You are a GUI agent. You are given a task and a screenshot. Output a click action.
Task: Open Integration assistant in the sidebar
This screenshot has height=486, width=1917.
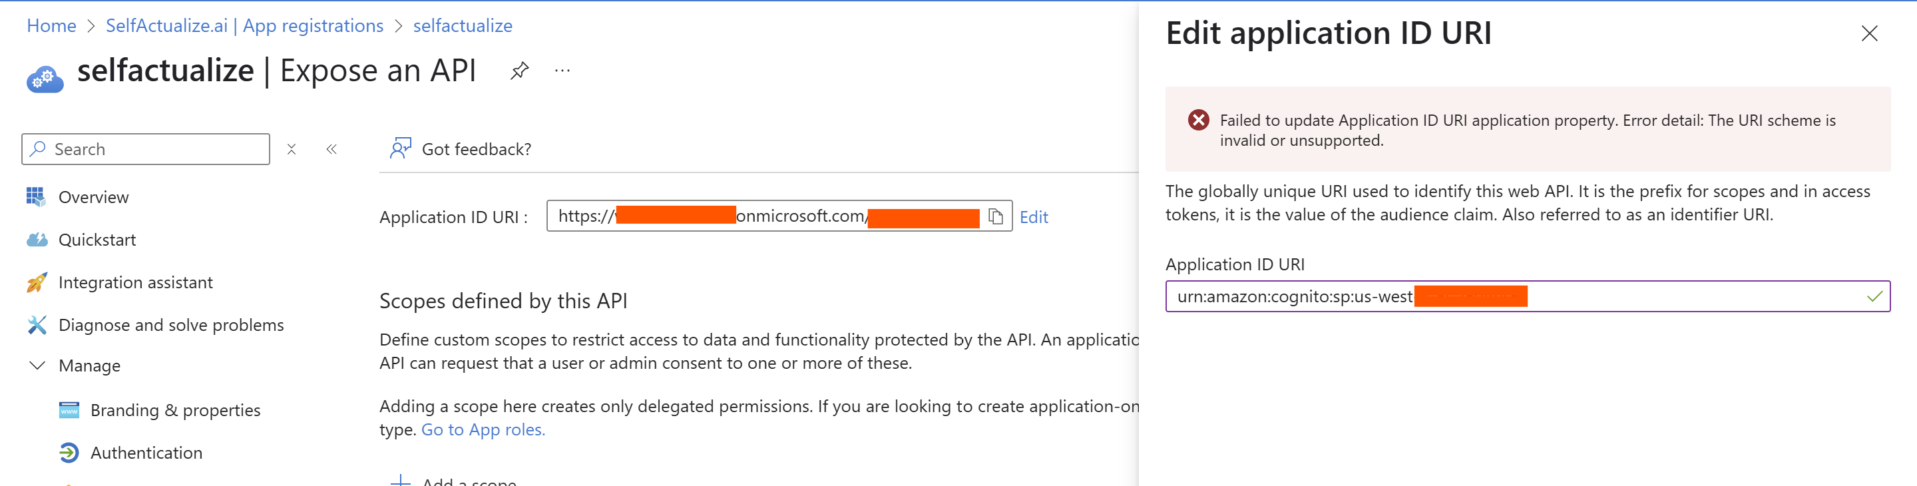(x=135, y=282)
